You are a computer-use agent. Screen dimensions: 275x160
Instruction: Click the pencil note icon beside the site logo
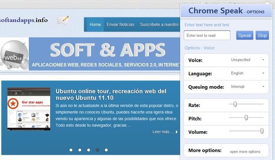63,20
